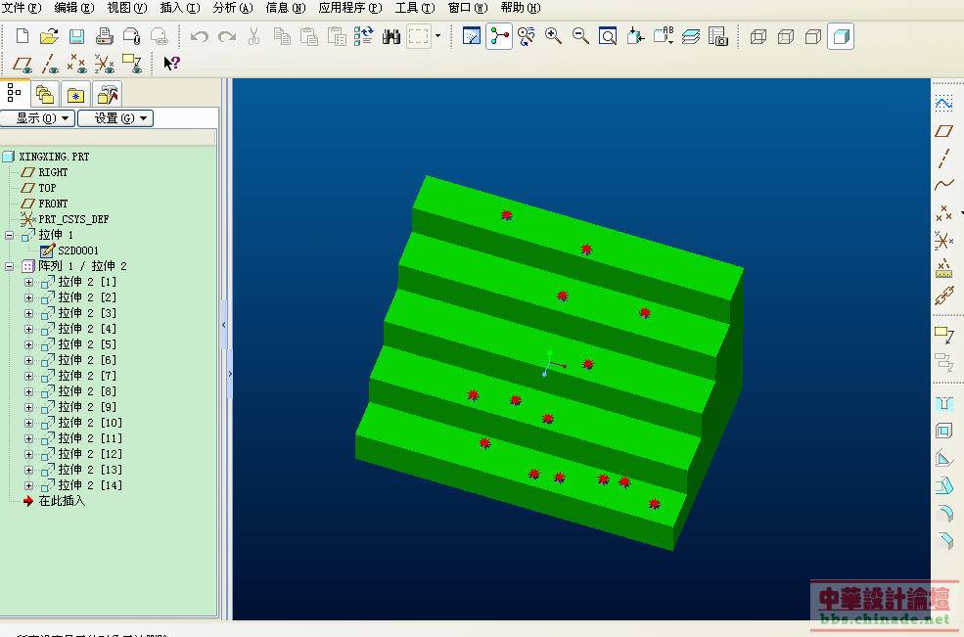Open the 显示 dropdown in model tree

coord(37,118)
